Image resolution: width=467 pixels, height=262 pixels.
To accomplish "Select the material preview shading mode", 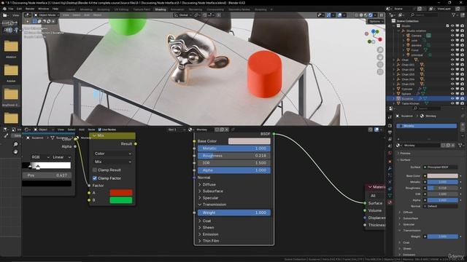I will click(366, 15).
